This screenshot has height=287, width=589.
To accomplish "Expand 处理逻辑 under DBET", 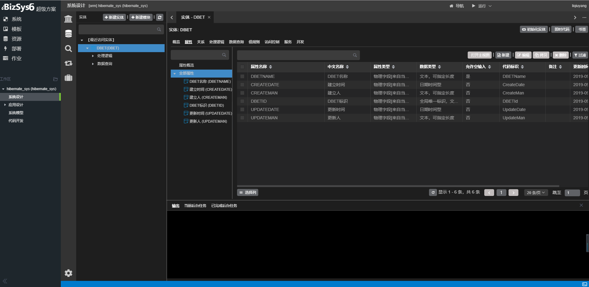I will (x=93, y=56).
